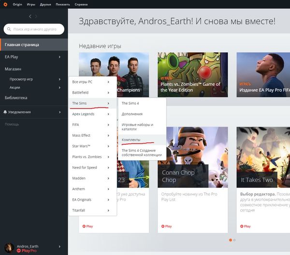This screenshot has width=290, height=255.
Task: Expand the EA Play chevron
Action: tap(59, 57)
